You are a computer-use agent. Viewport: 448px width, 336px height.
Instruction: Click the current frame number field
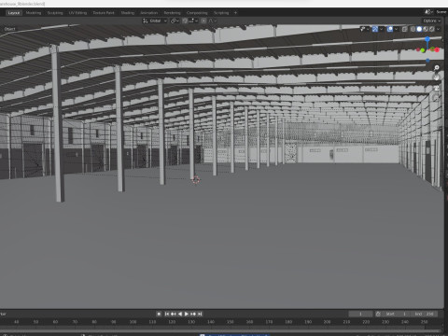coord(360,314)
